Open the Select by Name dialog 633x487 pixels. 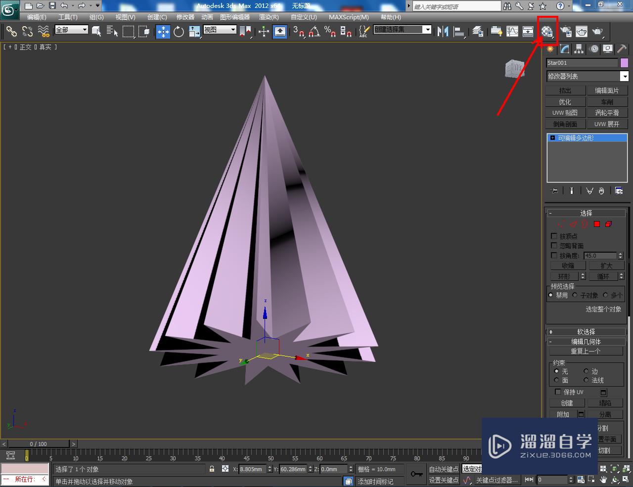tap(112, 32)
